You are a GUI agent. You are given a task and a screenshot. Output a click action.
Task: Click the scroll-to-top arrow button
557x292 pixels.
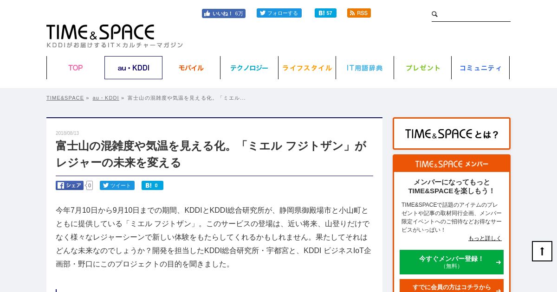(542, 251)
